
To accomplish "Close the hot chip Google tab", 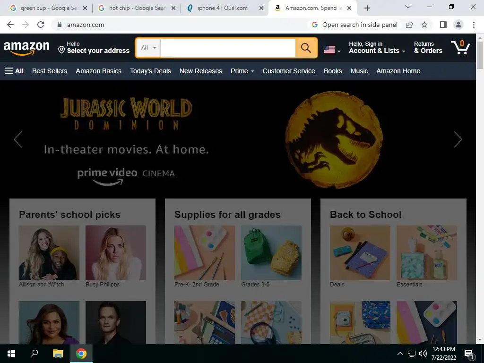I will (x=173, y=8).
